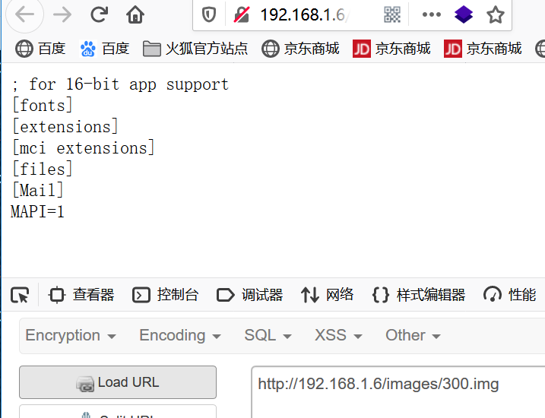The image size is (545, 418).
Task: Open the page actions three-dot menu
Action: pos(431,14)
